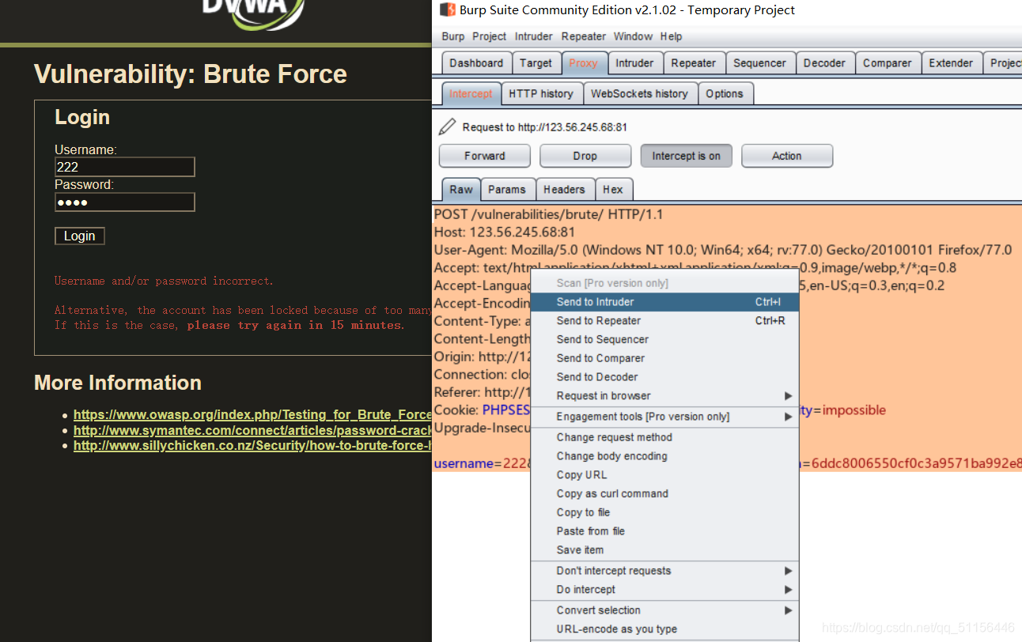The width and height of the screenshot is (1022, 642).
Task: Click the pencil edit icon beside Request to
Action: pos(448,127)
